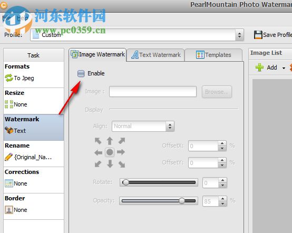Expand the Add button dropdown arrow
Viewport: 292px width, 233px height.
point(284,68)
